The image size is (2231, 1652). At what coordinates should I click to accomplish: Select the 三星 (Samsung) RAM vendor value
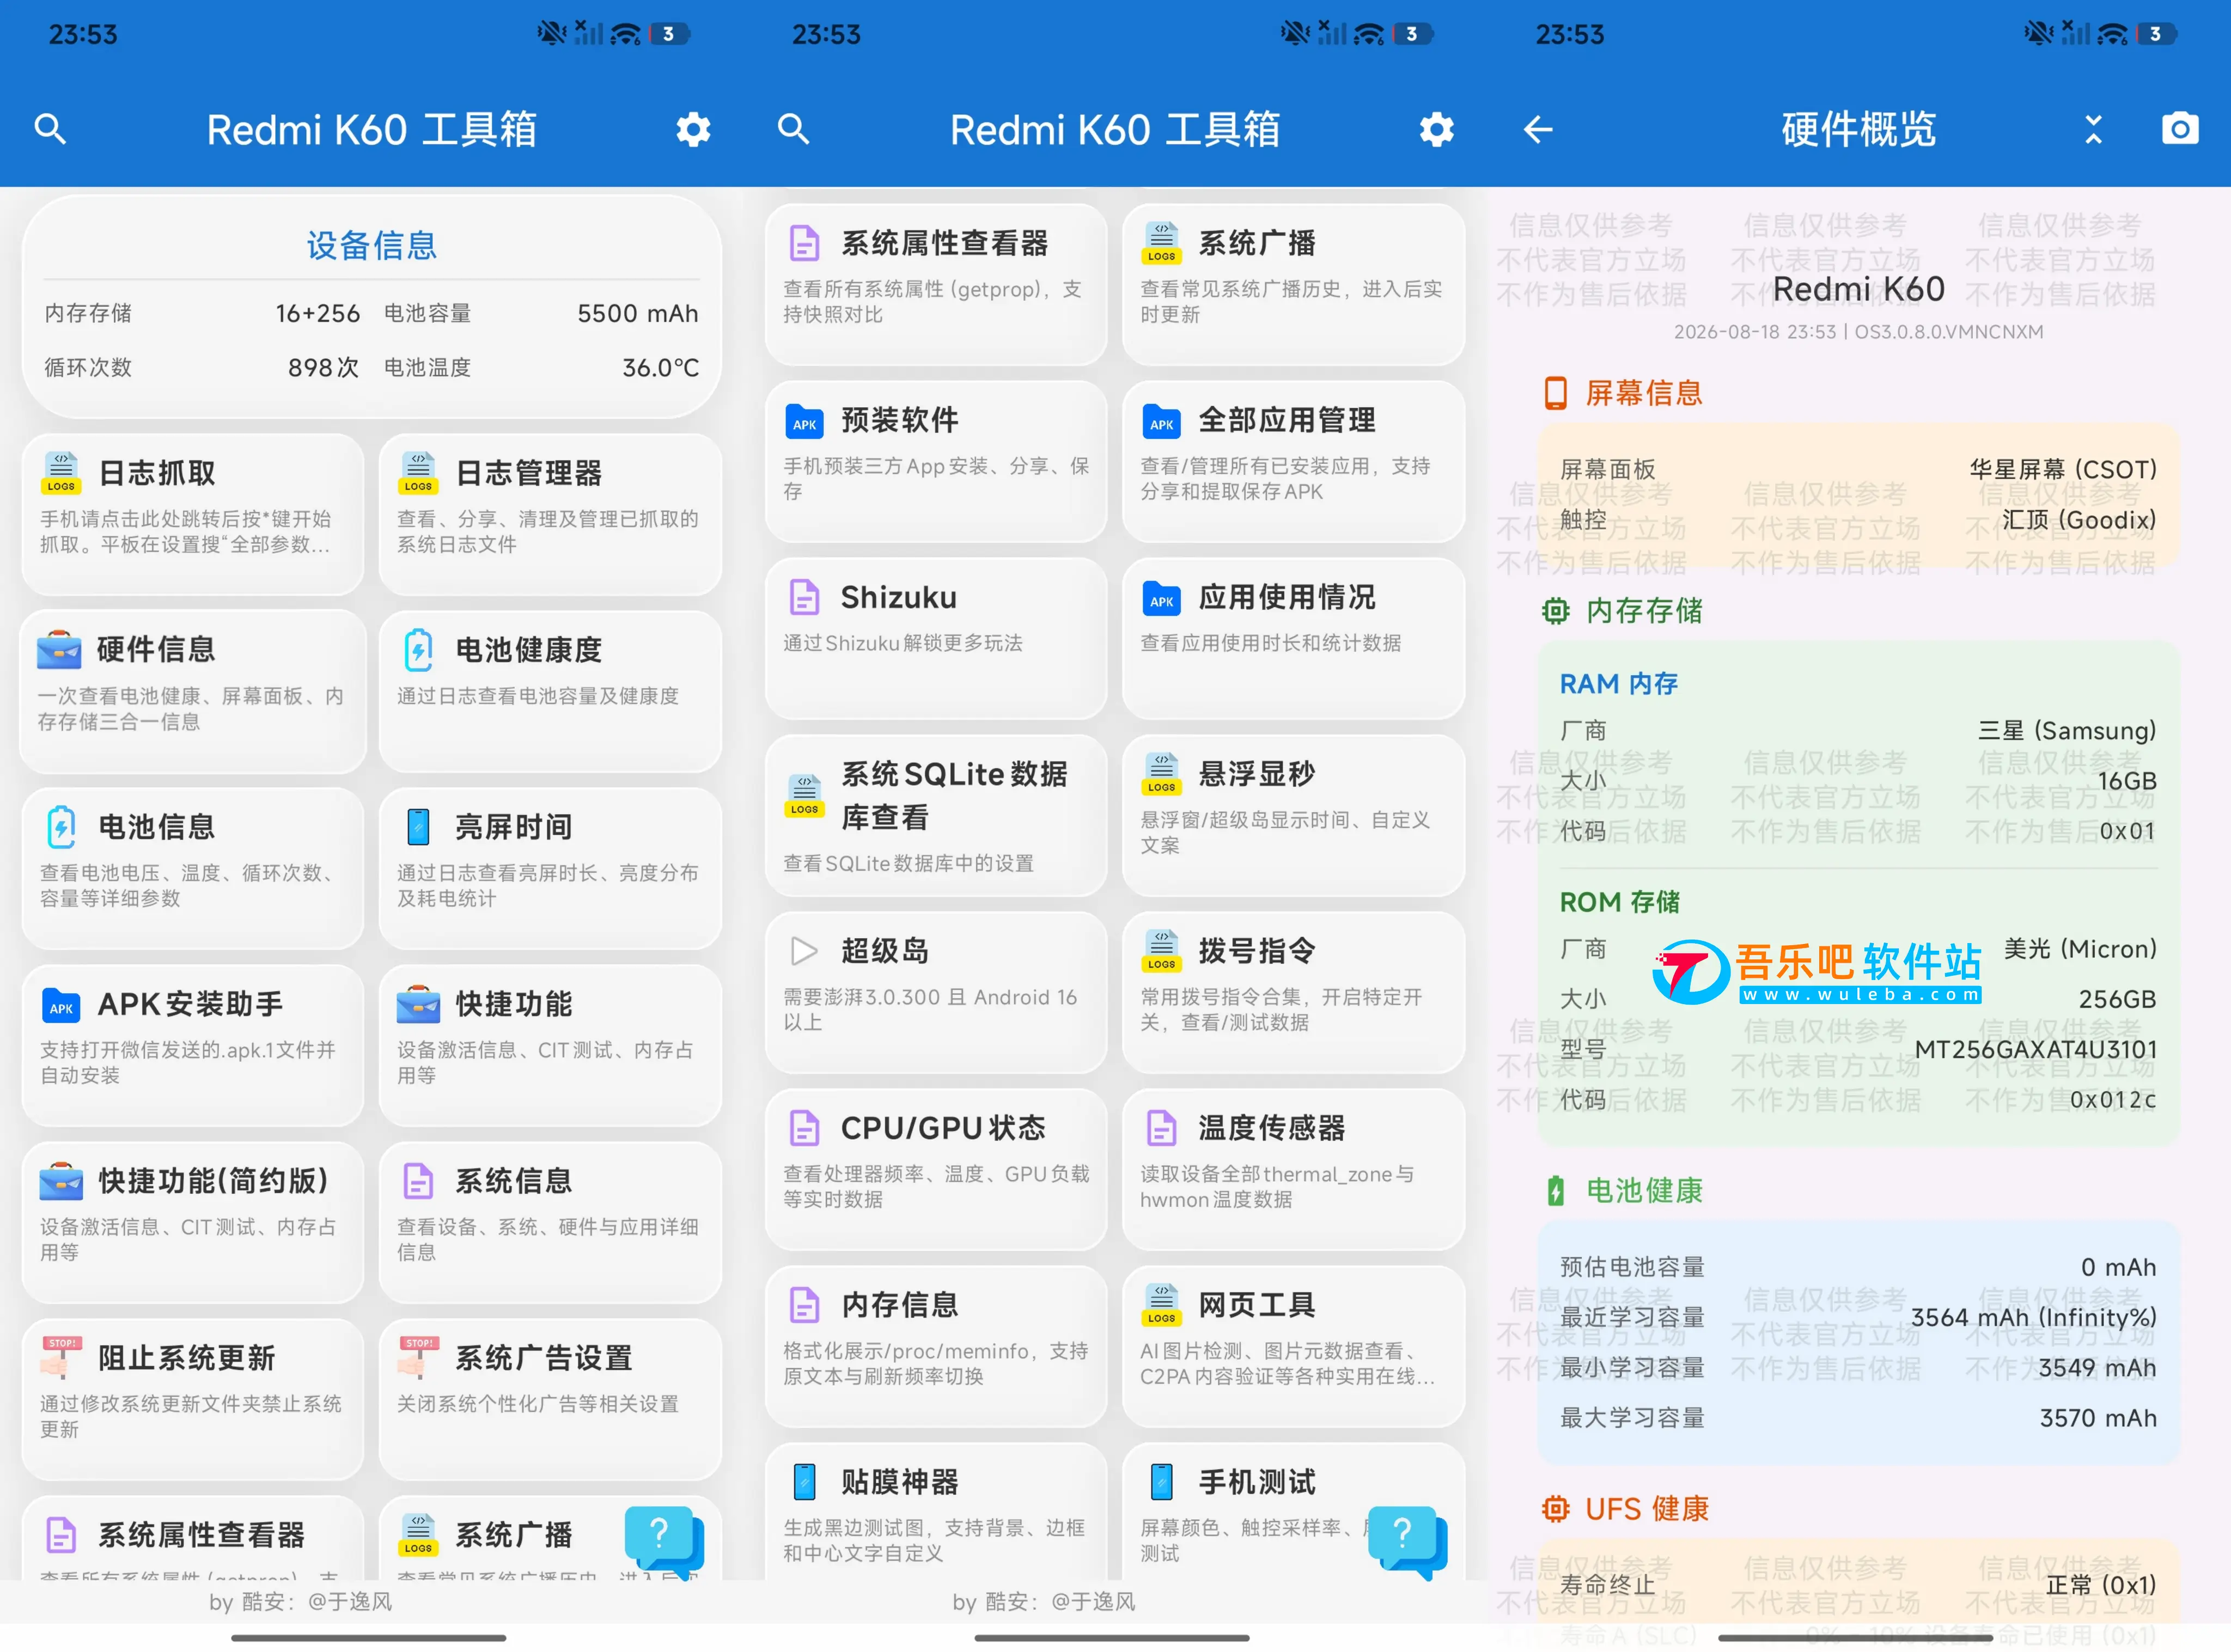pyautogui.click(x=2067, y=731)
